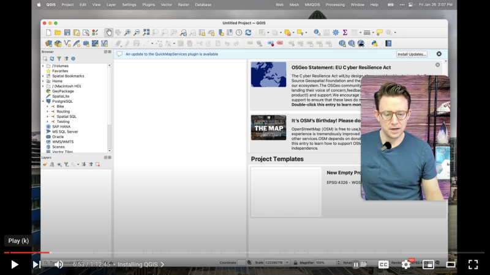Select the WMS/WMTS browser item

(x=63, y=142)
